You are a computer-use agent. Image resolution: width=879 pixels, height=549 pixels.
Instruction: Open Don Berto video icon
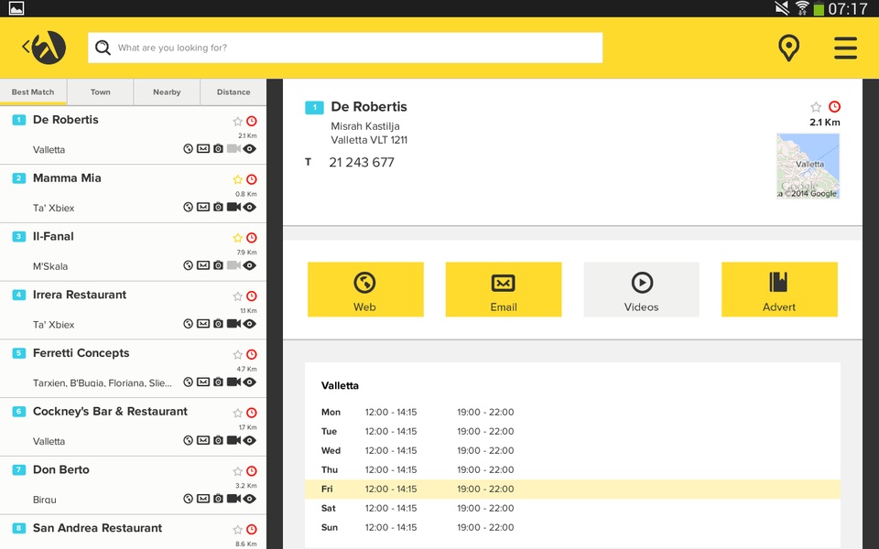[x=233, y=498]
